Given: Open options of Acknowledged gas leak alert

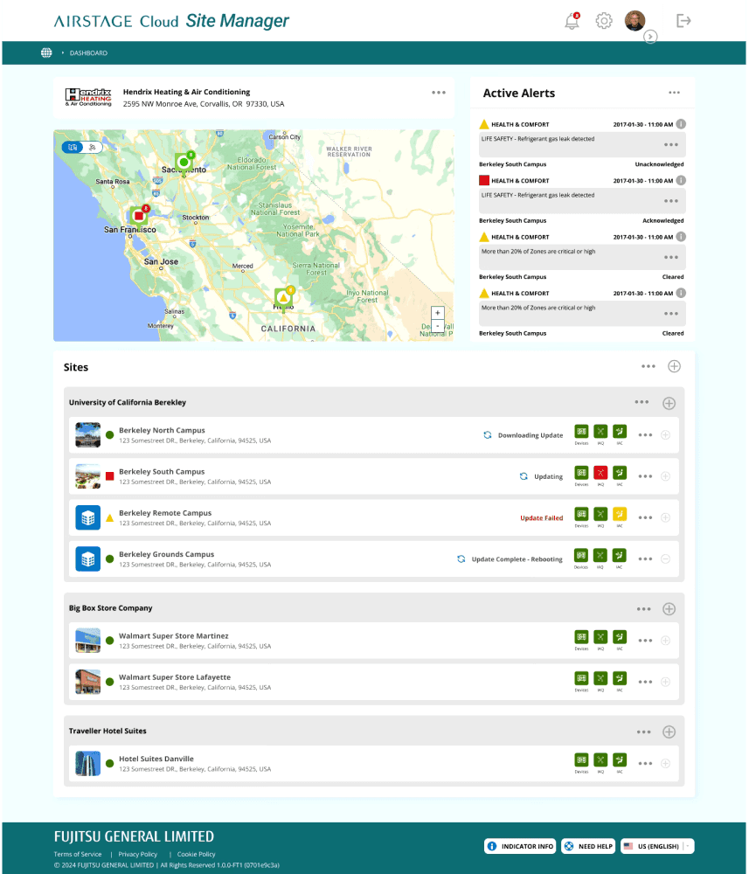Looking at the screenshot, I should click(x=671, y=201).
